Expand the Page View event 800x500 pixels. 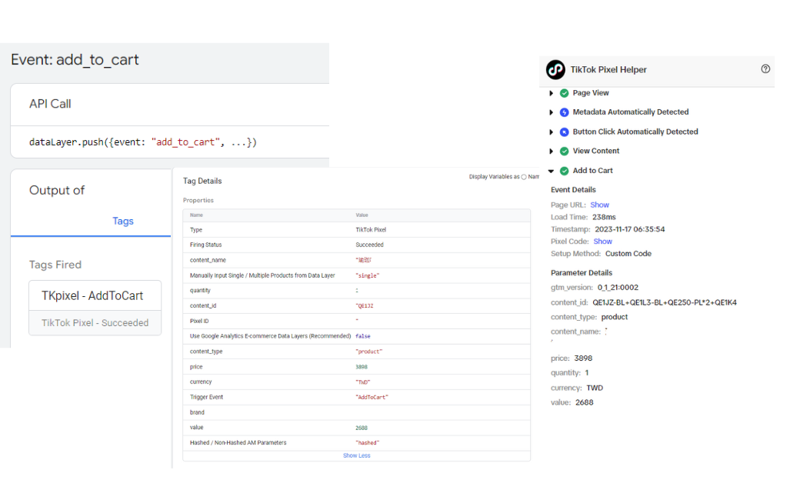pyautogui.click(x=551, y=93)
